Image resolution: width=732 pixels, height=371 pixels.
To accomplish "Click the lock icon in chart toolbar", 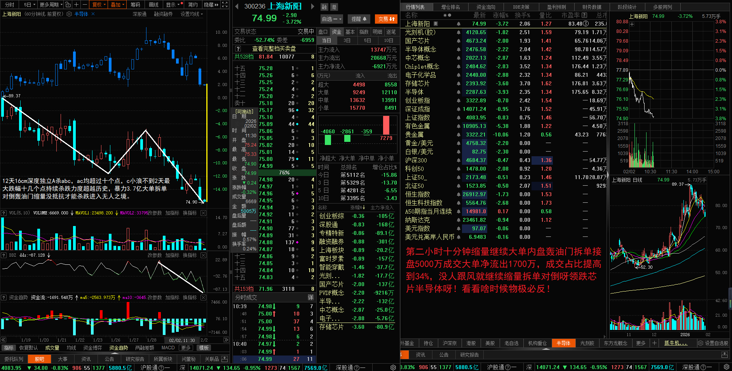I will click(x=68, y=5).
